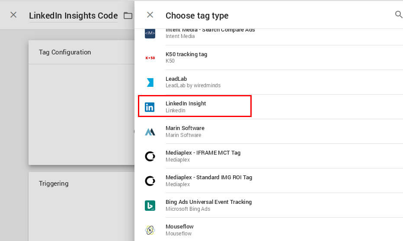
Task: Choose Bing Ads Universal Event Tracking
Action: tap(269, 205)
